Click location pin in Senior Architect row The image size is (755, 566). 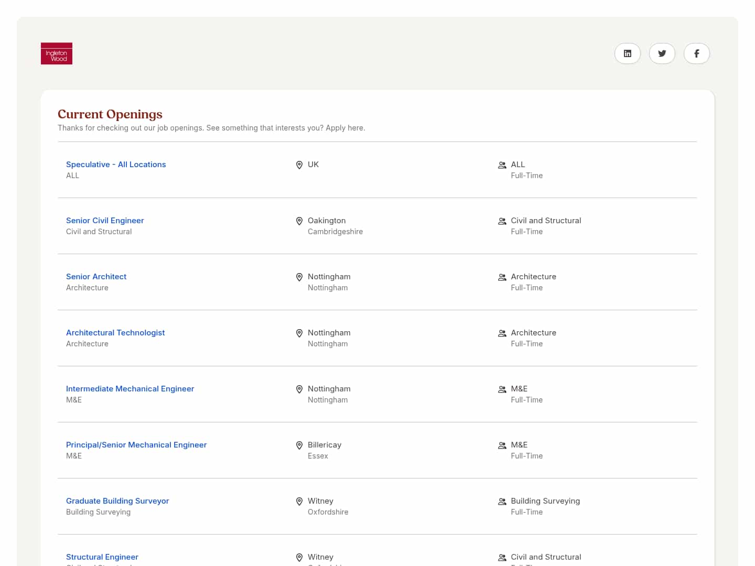pyautogui.click(x=299, y=277)
